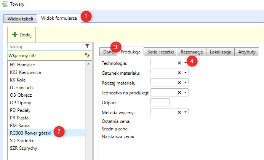Select RG300 Rower górski in the list

coord(31,133)
